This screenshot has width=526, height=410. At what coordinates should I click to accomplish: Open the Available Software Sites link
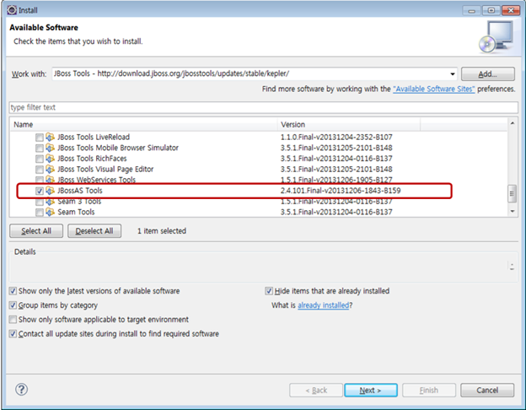point(433,89)
